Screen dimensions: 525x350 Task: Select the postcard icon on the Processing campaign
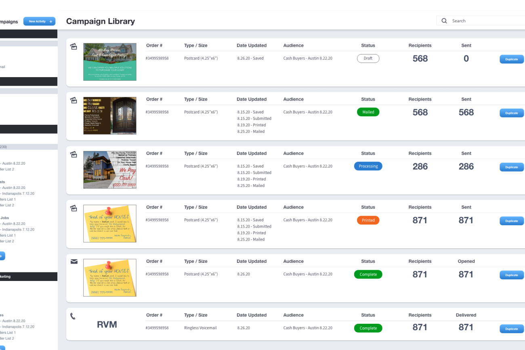click(73, 154)
